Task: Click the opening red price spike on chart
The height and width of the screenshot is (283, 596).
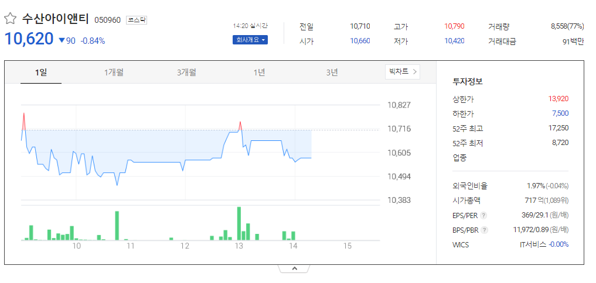Action: 23,122
